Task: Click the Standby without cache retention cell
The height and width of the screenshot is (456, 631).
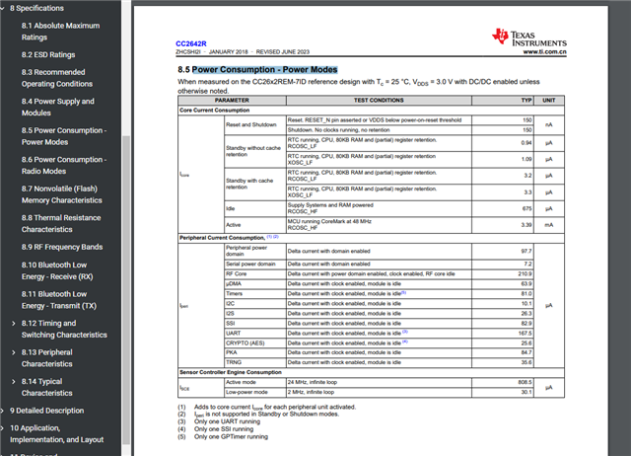Action: tap(255, 151)
